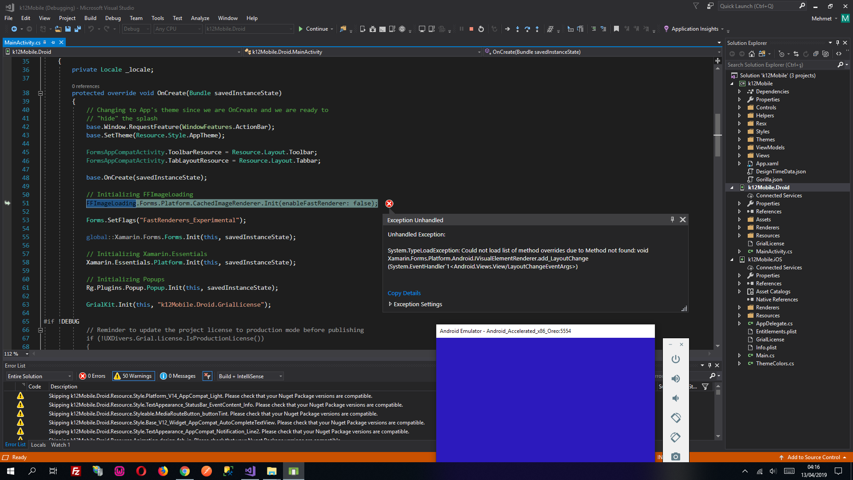Switch to the Watch 1 tab

point(60,445)
